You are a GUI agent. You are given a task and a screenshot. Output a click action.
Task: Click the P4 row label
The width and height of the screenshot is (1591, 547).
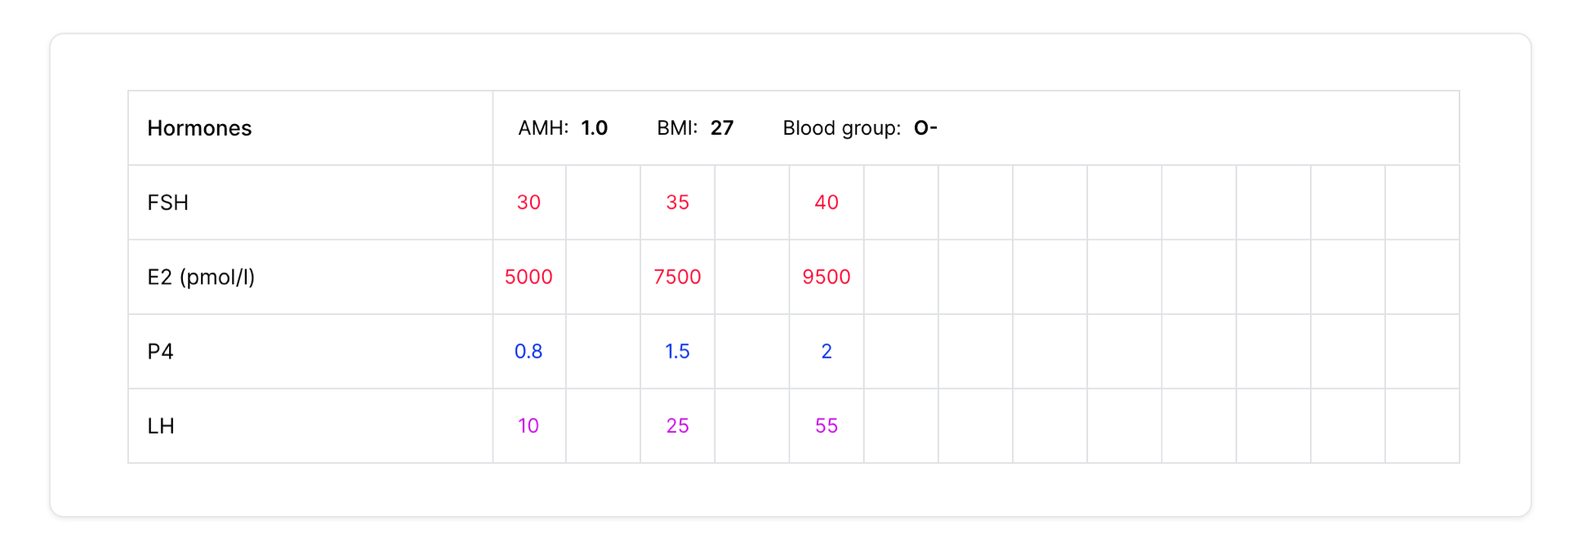(x=160, y=351)
